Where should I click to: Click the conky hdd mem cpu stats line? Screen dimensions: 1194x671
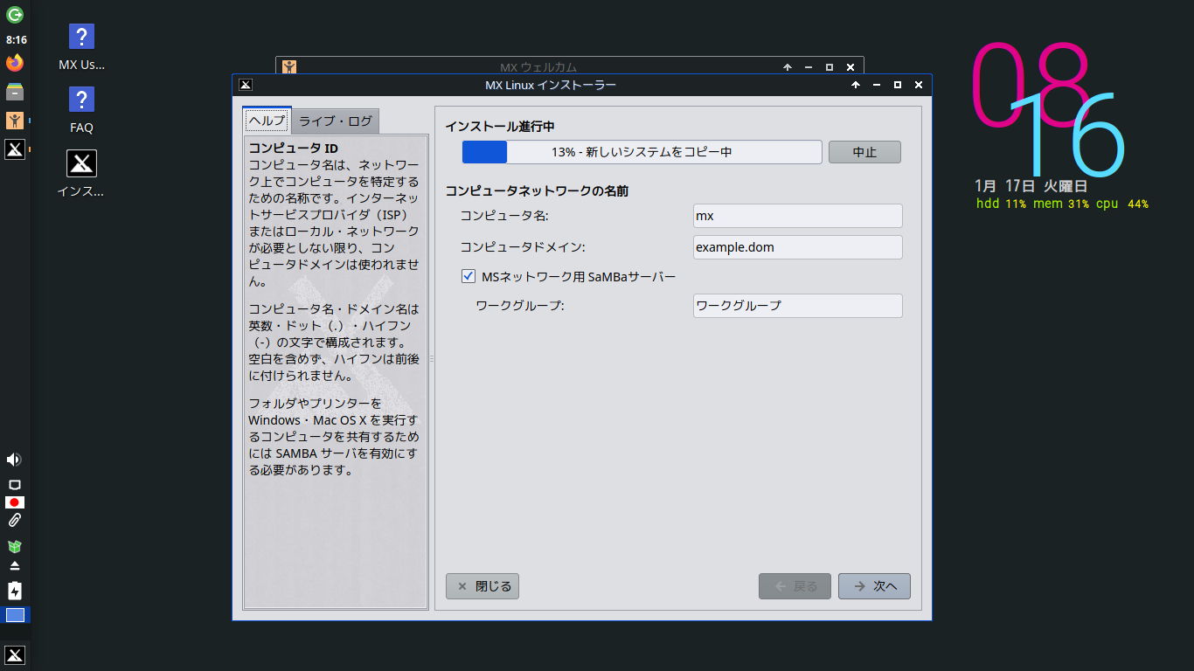tap(1062, 204)
